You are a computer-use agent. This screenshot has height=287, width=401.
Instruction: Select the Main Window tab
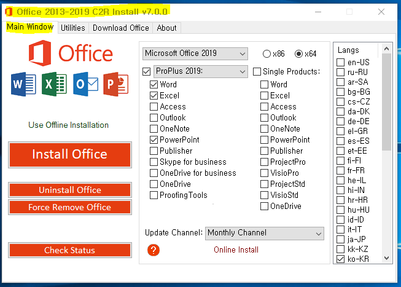30,27
